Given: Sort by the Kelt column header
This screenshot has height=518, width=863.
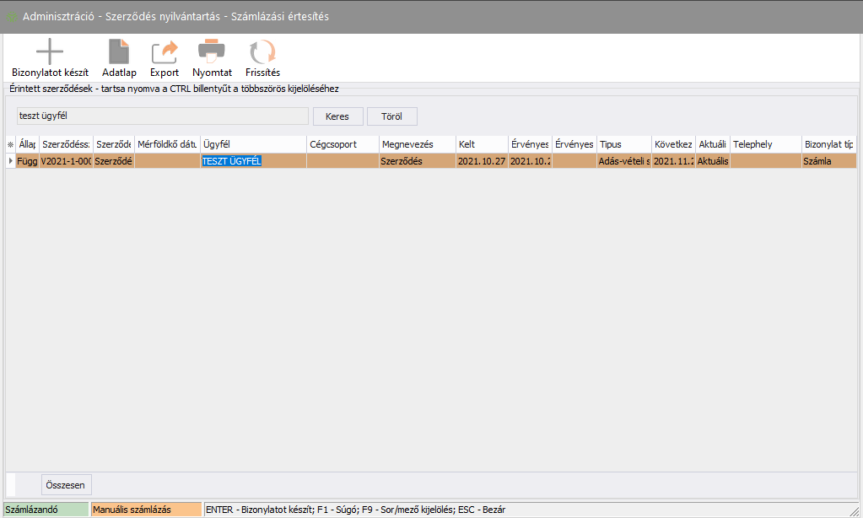Looking at the screenshot, I should tap(481, 144).
